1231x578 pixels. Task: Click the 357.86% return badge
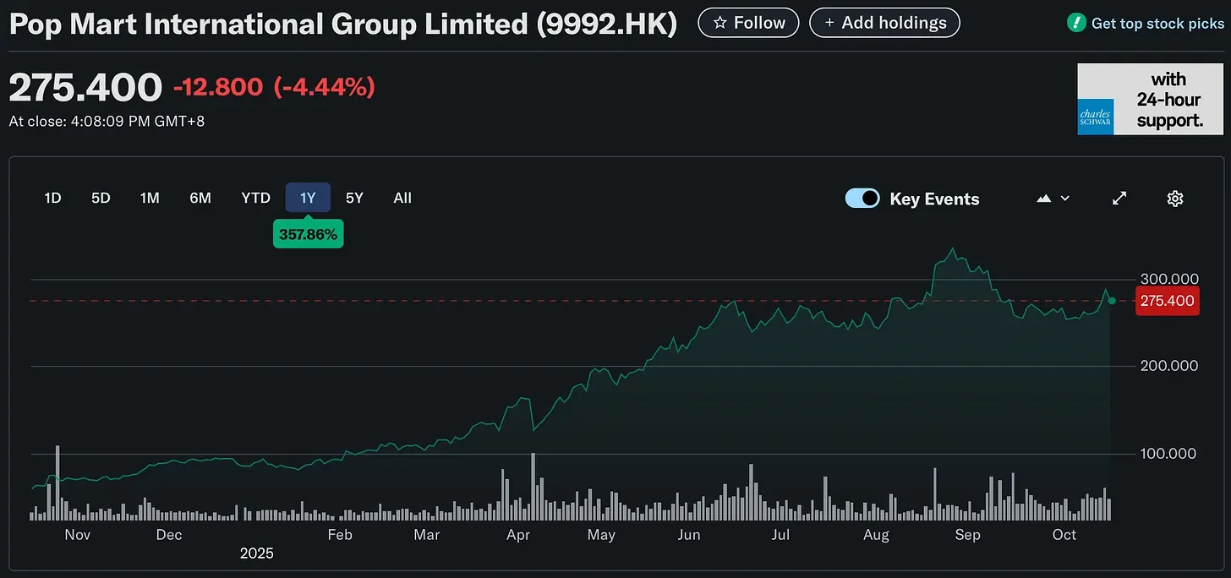(308, 235)
